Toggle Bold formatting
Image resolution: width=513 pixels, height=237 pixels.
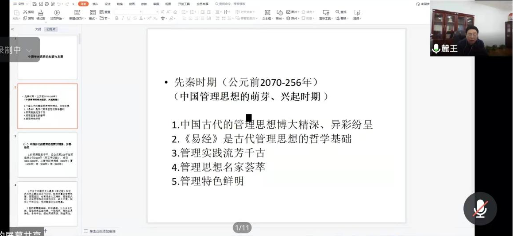(117, 18)
